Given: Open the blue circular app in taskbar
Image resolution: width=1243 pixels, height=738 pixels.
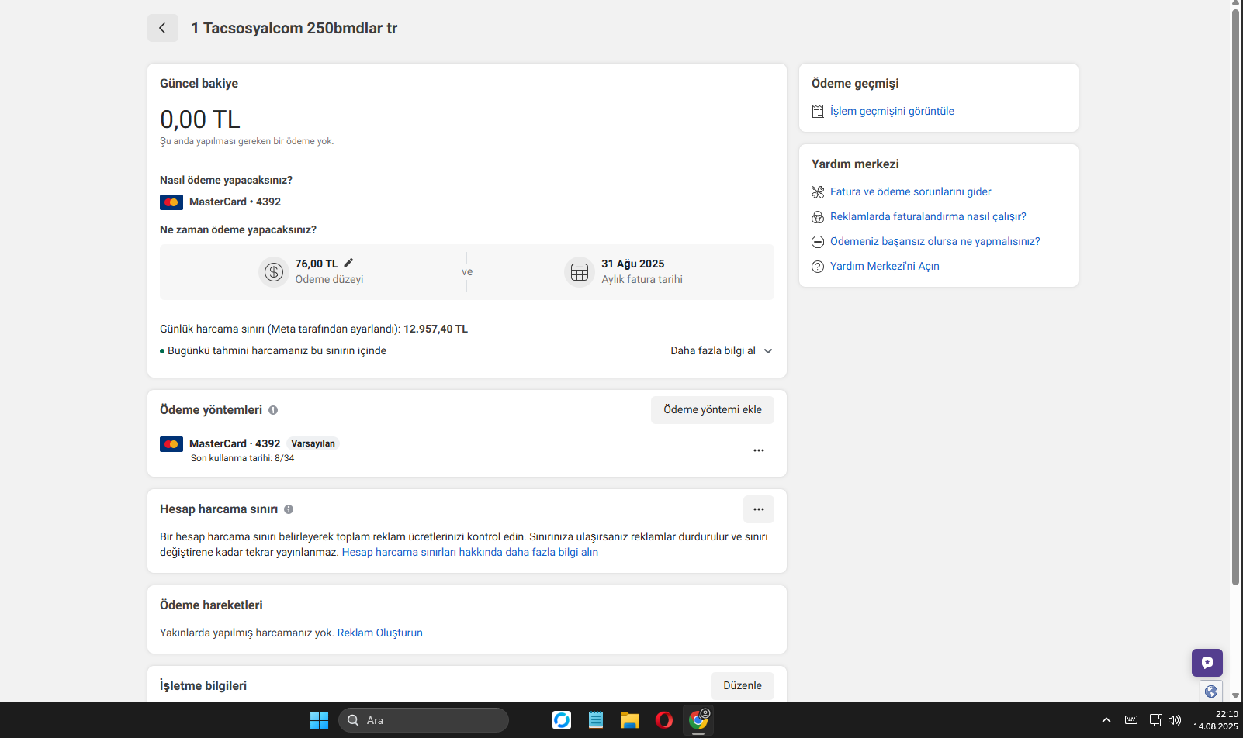Looking at the screenshot, I should (x=562, y=720).
